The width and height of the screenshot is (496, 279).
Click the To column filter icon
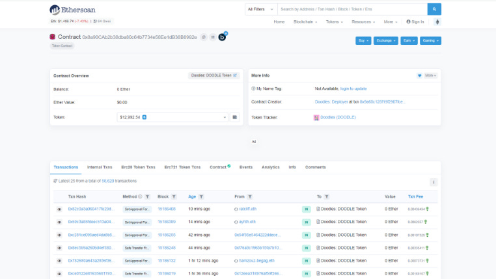click(327, 196)
